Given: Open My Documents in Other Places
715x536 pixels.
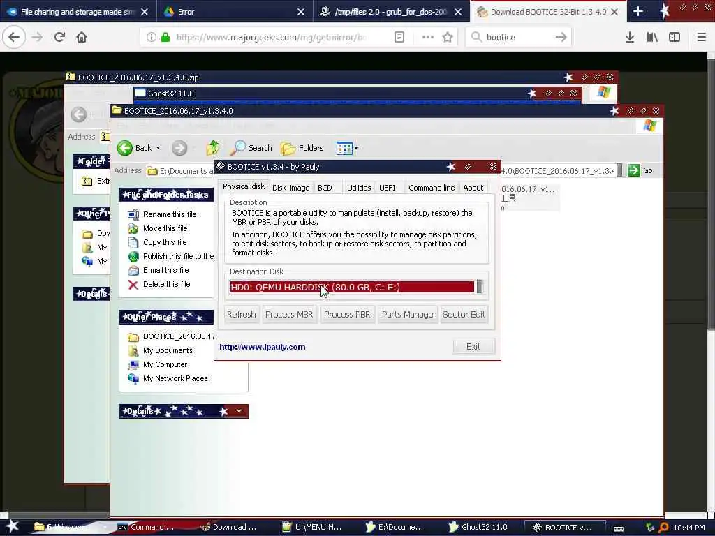Looking at the screenshot, I should click(x=168, y=350).
